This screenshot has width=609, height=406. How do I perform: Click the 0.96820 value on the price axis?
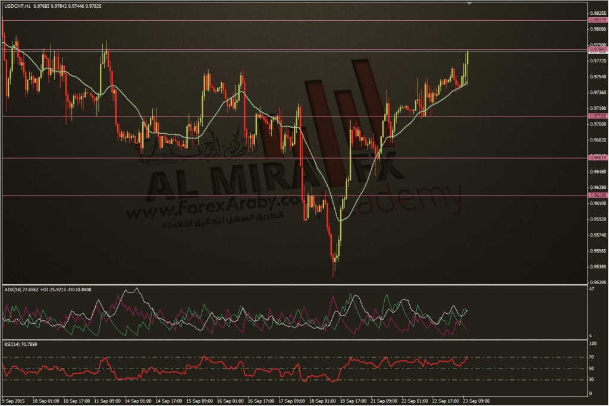point(598,140)
